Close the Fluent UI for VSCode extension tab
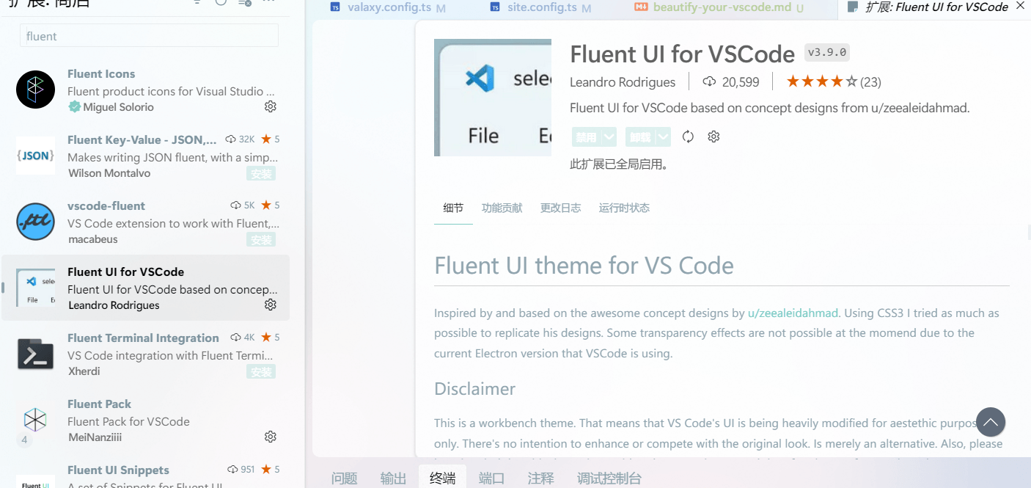The width and height of the screenshot is (1031, 488). [x=1020, y=7]
